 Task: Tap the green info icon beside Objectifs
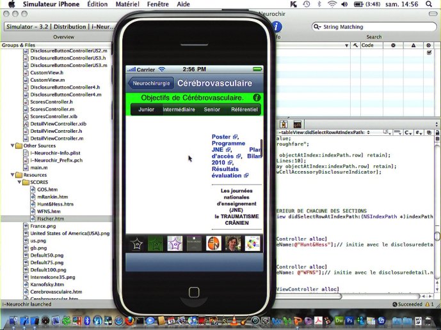(x=257, y=98)
